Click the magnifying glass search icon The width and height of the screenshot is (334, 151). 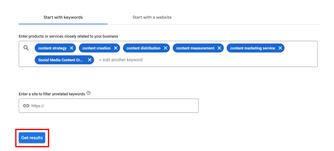pyautogui.click(x=26, y=48)
